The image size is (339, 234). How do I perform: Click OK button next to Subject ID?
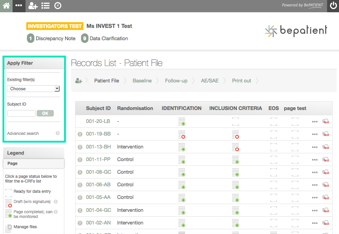pyautogui.click(x=45, y=113)
